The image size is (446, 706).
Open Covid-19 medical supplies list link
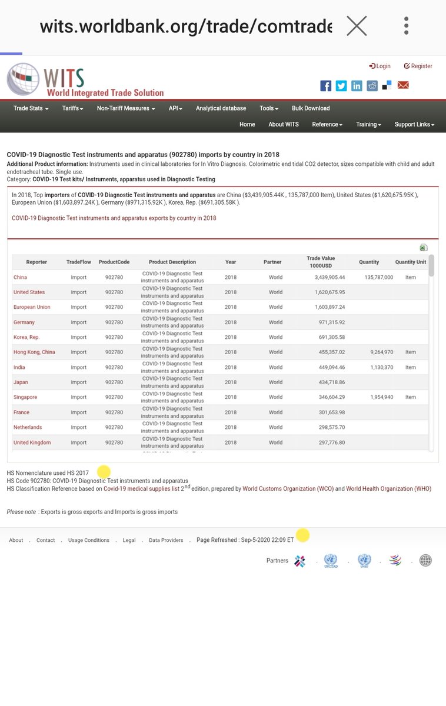coord(142,489)
